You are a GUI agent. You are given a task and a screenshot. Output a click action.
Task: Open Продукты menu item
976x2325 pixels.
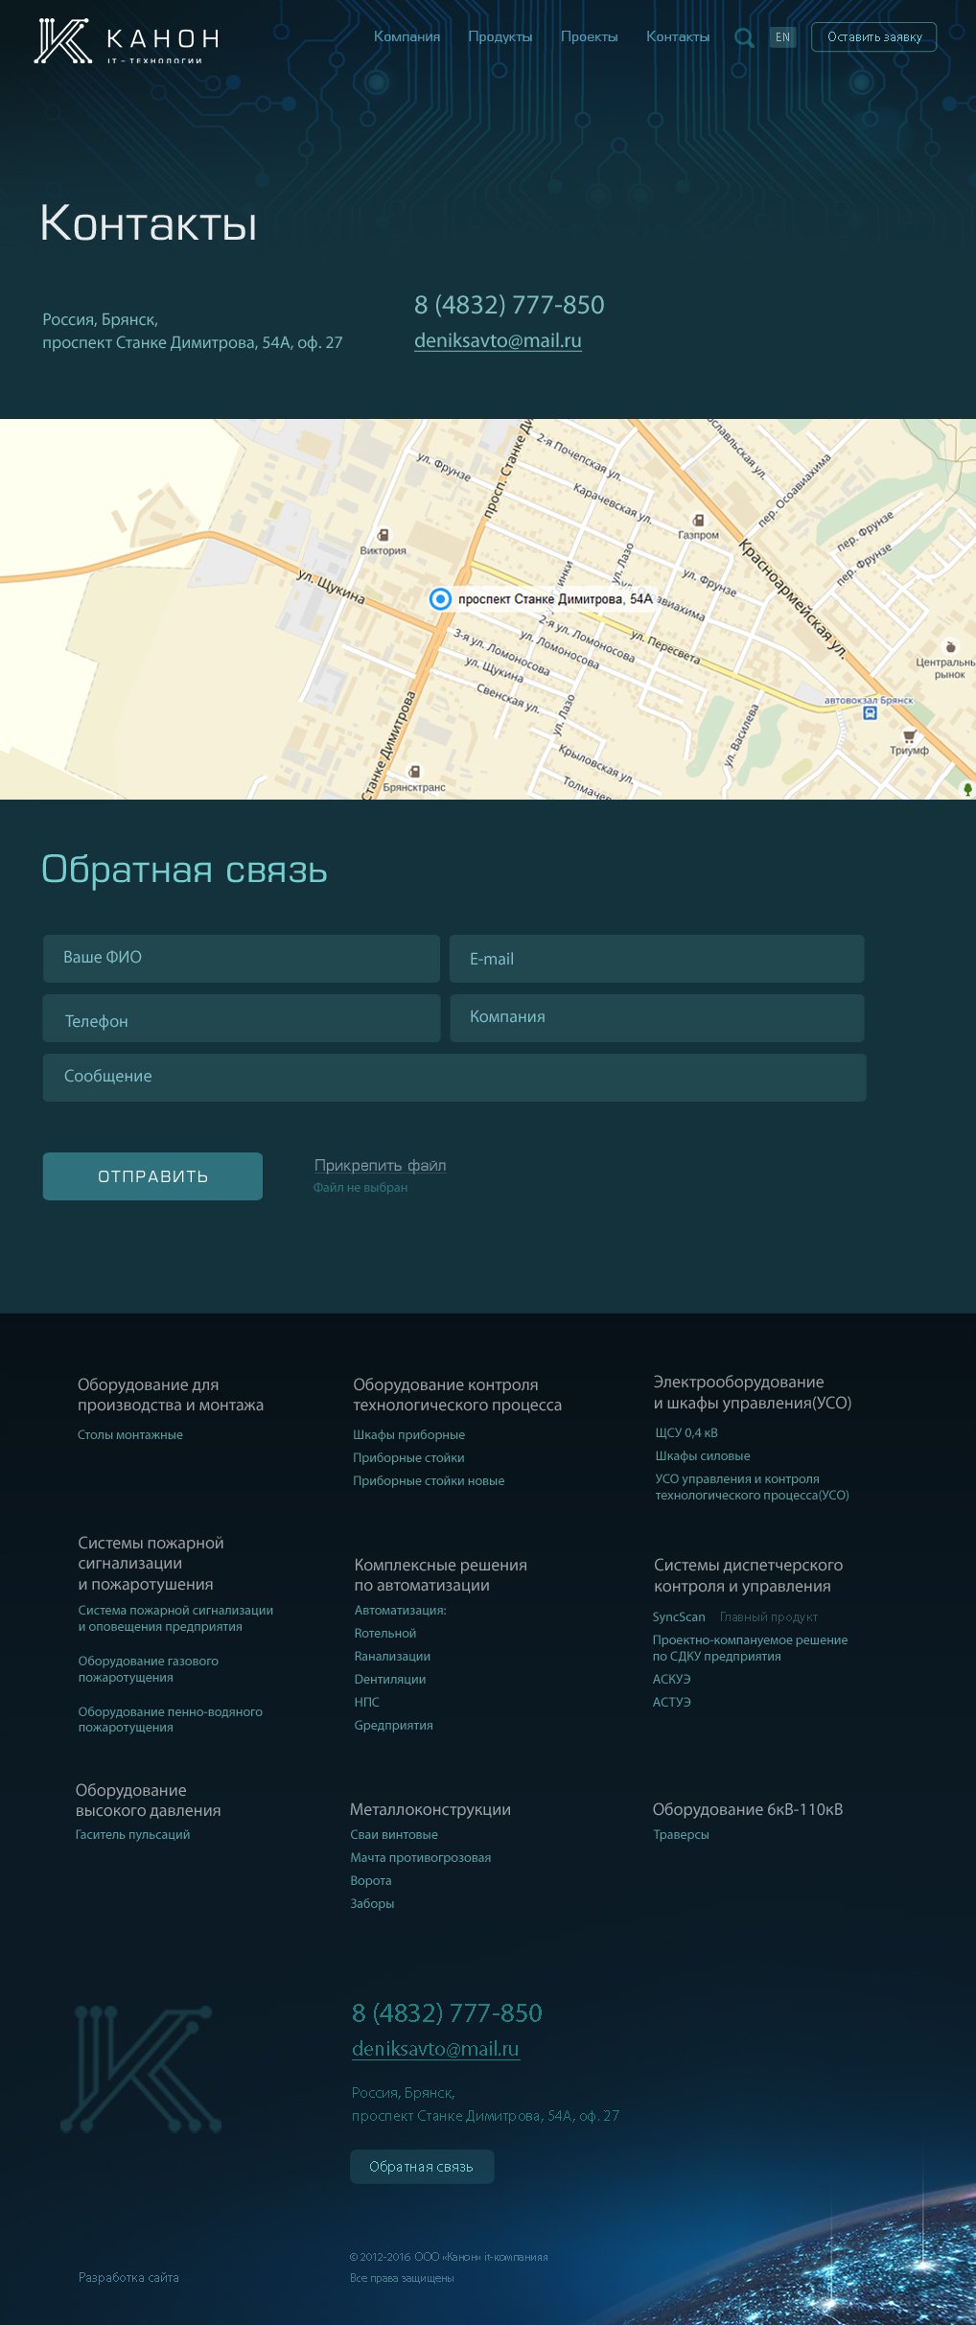[x=500, y=36]
